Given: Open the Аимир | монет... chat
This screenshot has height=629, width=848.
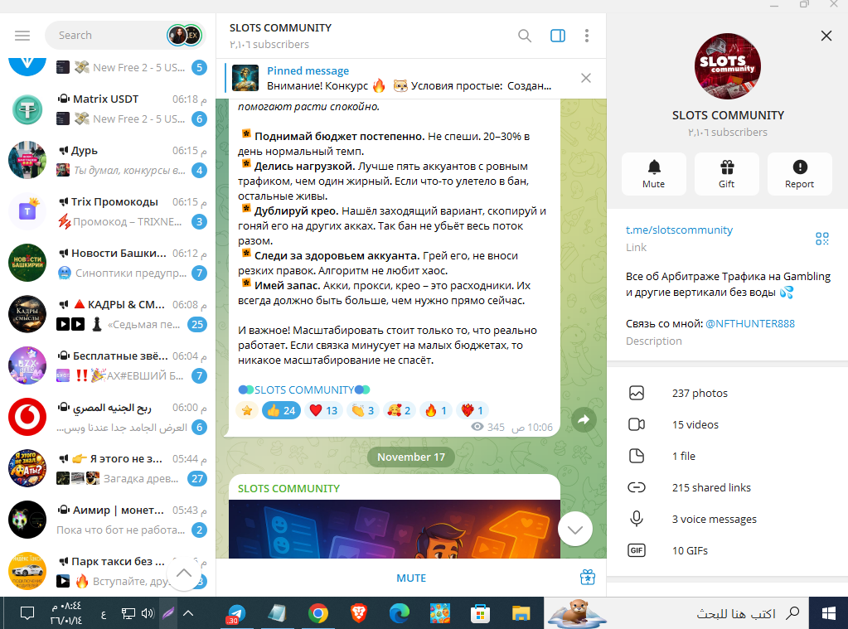Looking at the screenshot, I should [x=108, y=520].
